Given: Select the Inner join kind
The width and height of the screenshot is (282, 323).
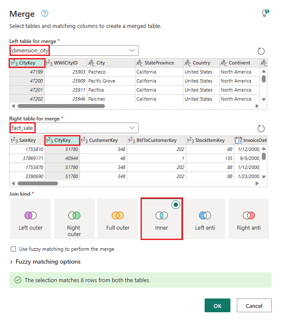Looking at the screenshot, I should pyautogui.click(x=162, y=219).
